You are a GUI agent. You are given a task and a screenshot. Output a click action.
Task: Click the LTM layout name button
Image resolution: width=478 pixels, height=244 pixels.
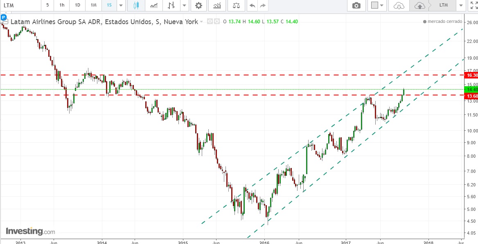(443, 5)
